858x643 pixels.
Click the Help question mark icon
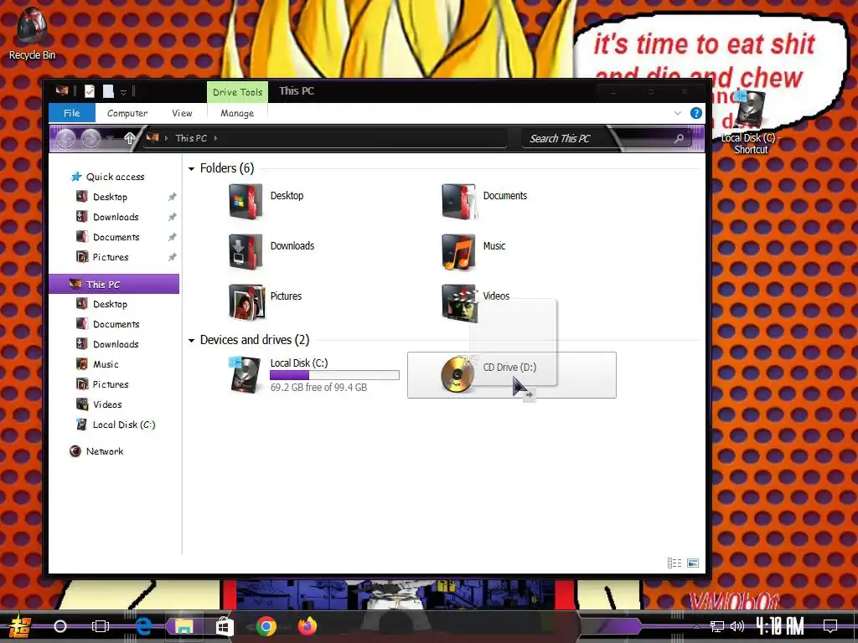pyautogui.click(x=696, y=113)
